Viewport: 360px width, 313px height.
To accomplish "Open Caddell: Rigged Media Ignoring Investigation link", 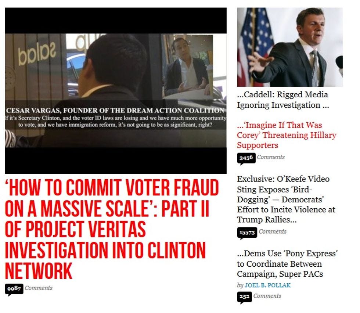I will pos(283,100).
